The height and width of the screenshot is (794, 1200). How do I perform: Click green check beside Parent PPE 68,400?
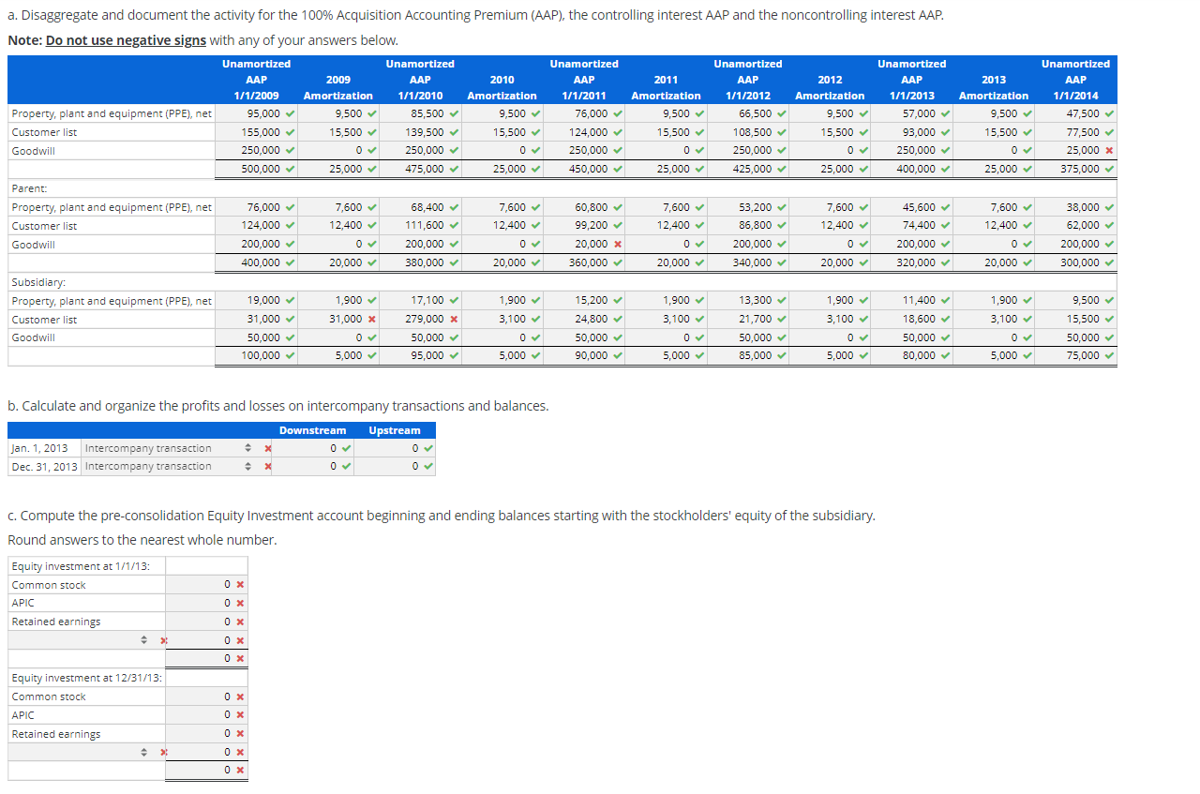click(454, 207)
